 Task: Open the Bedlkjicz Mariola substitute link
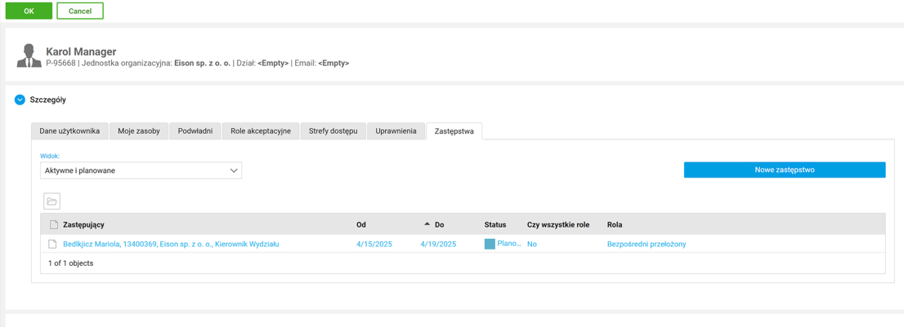click(x=171, y=244)
